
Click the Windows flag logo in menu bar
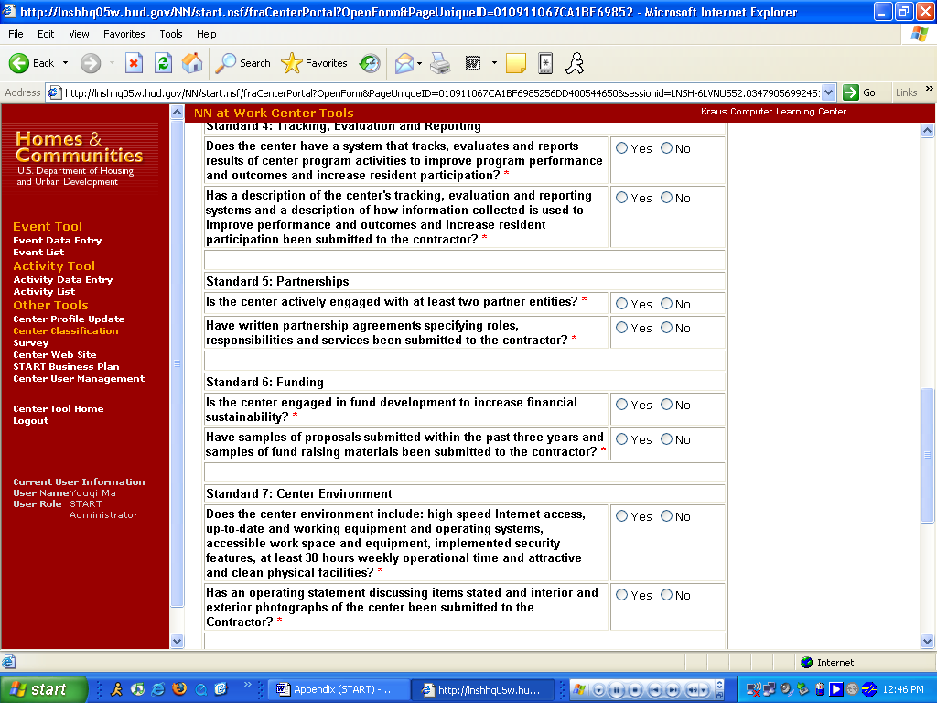[919, 34]
